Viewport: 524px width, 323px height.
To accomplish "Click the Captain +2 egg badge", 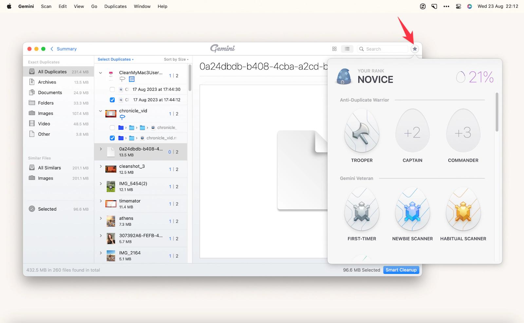I will [412, 131].
